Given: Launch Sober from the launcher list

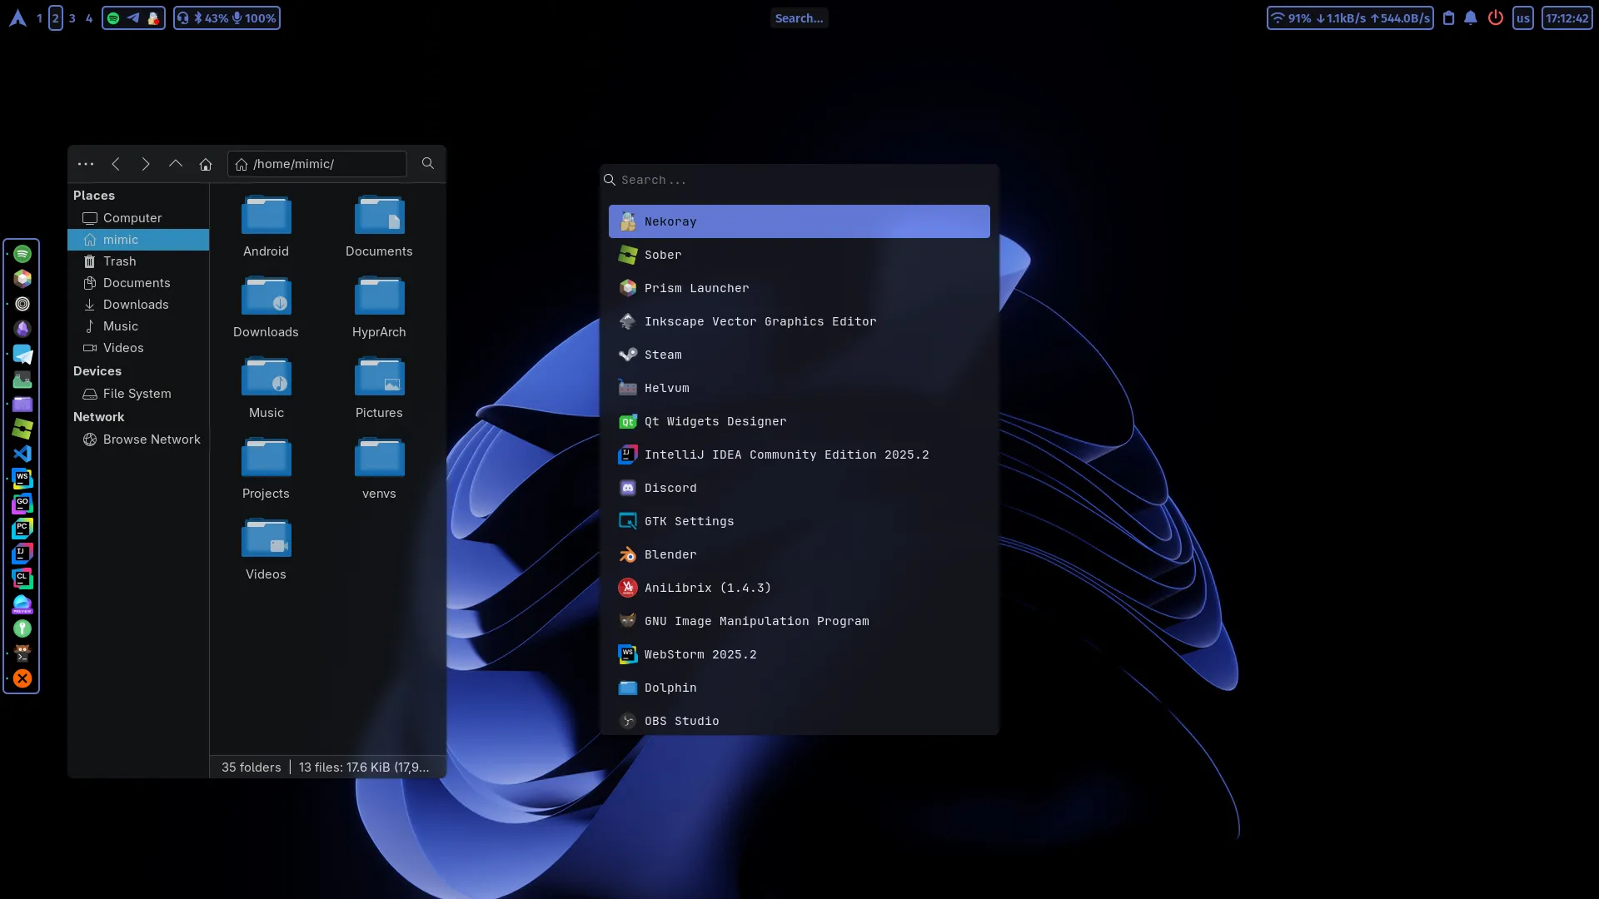Looking at the screenshot, I should 799,255.
